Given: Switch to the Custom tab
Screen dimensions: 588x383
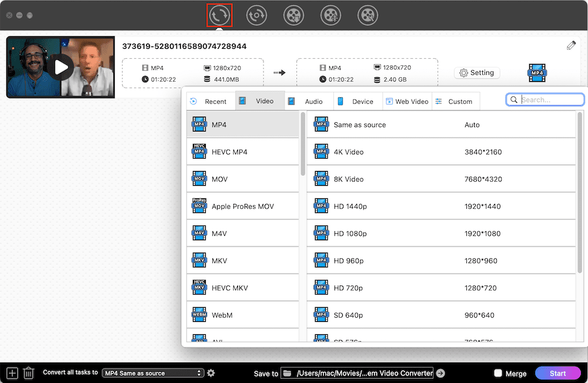Looking at the screenshot, I should pos(456,101).
